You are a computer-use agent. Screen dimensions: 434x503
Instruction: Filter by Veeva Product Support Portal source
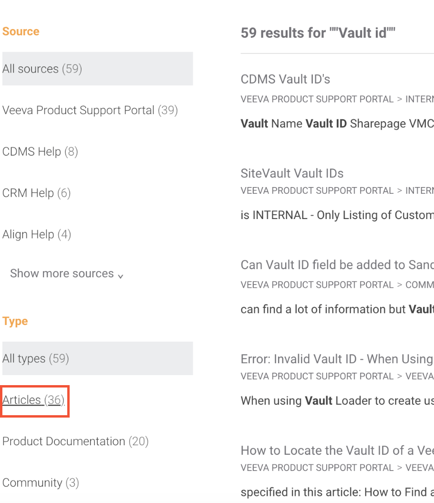tap(90, 111)
